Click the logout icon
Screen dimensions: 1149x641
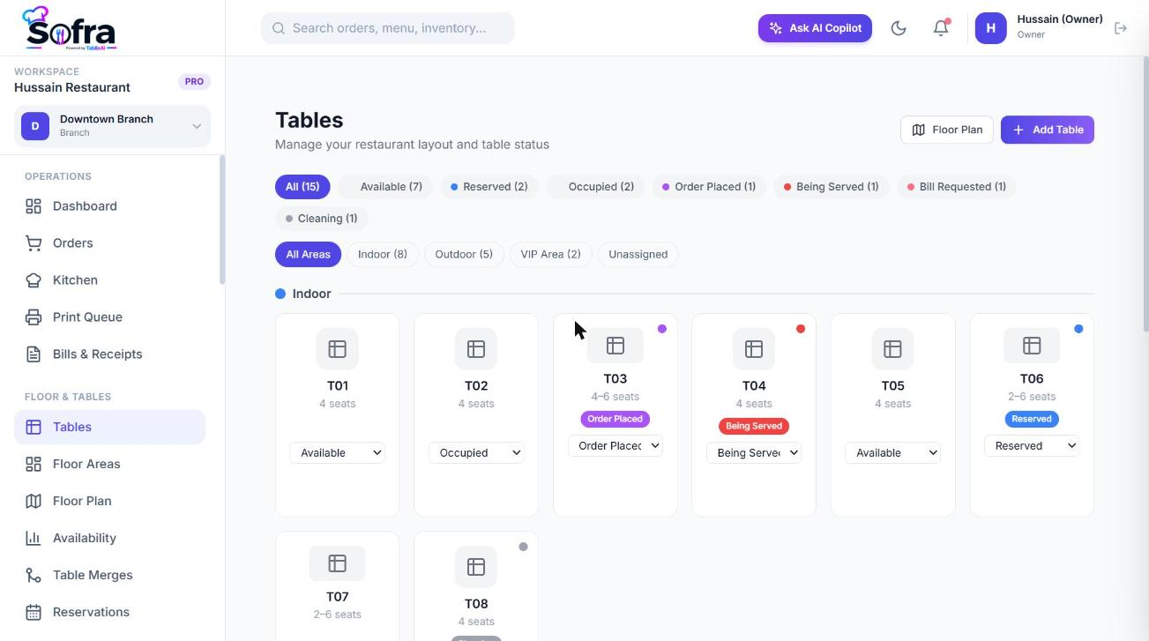(1121, 28)
